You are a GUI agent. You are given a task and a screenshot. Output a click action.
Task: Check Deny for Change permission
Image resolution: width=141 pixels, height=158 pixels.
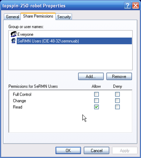[x=117, y=101]
